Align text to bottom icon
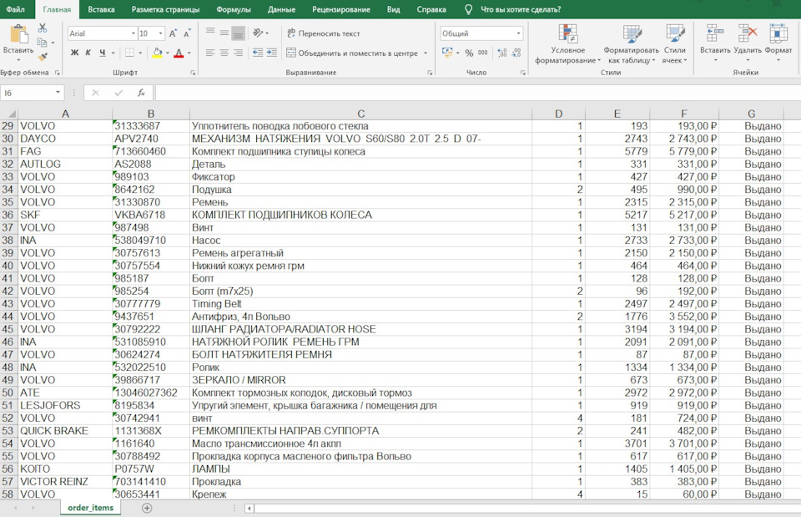Viewport: 801px width, 517px height. point(238,33)
